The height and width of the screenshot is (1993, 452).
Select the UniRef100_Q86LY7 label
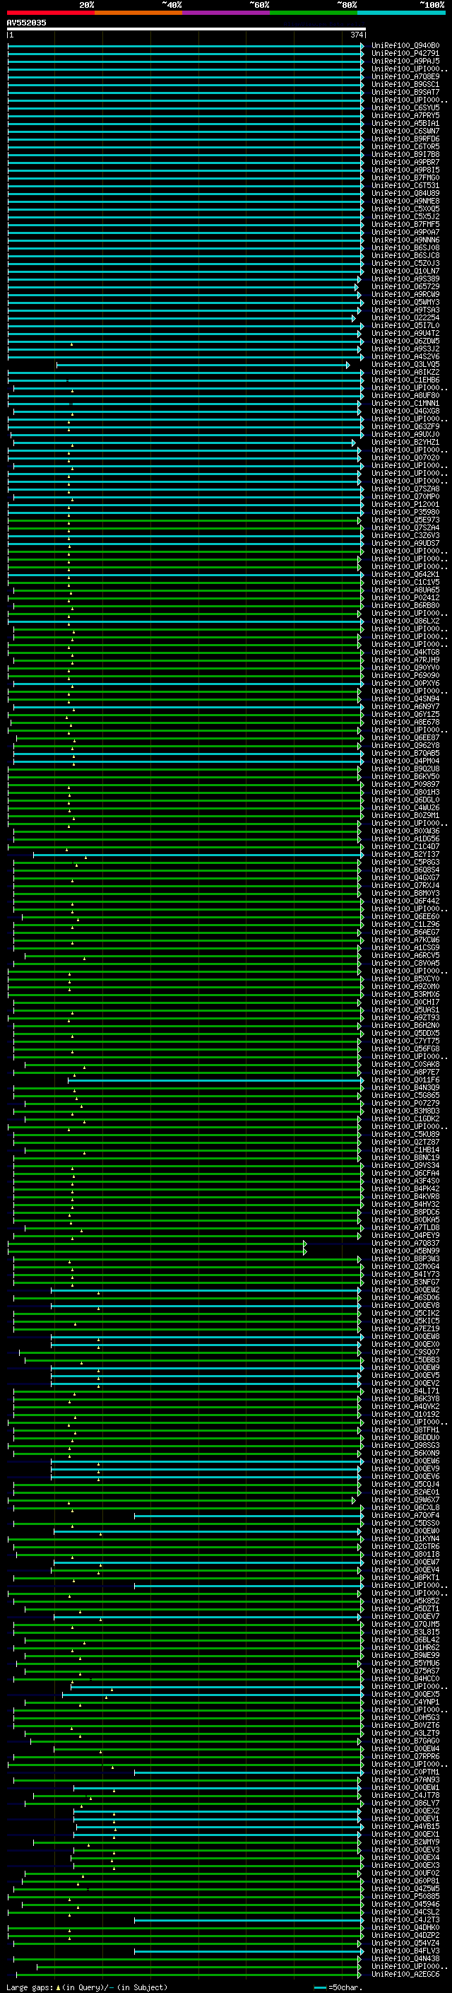click(x=405, y=1803)
